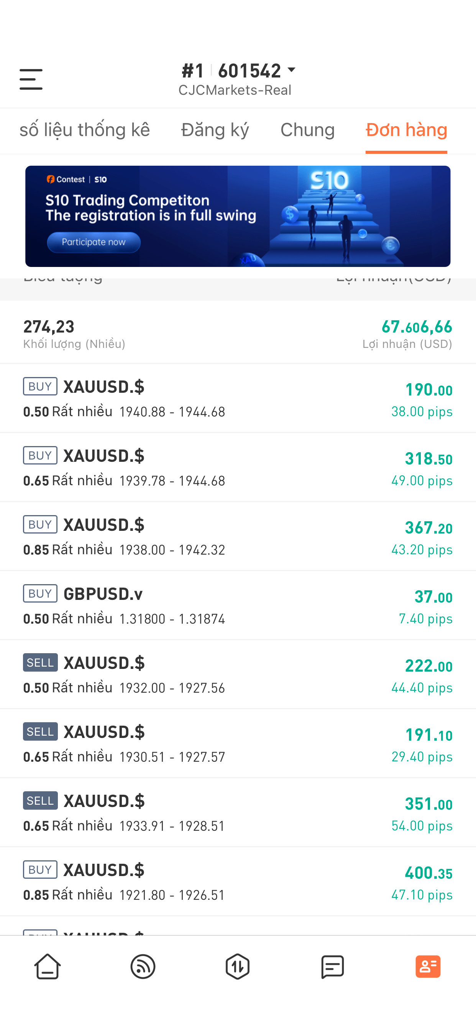Open SELL XAUUSD.$ order with 351.00 profit
The width and height of the screenshot is (476, 1031).
click(238, 812)
